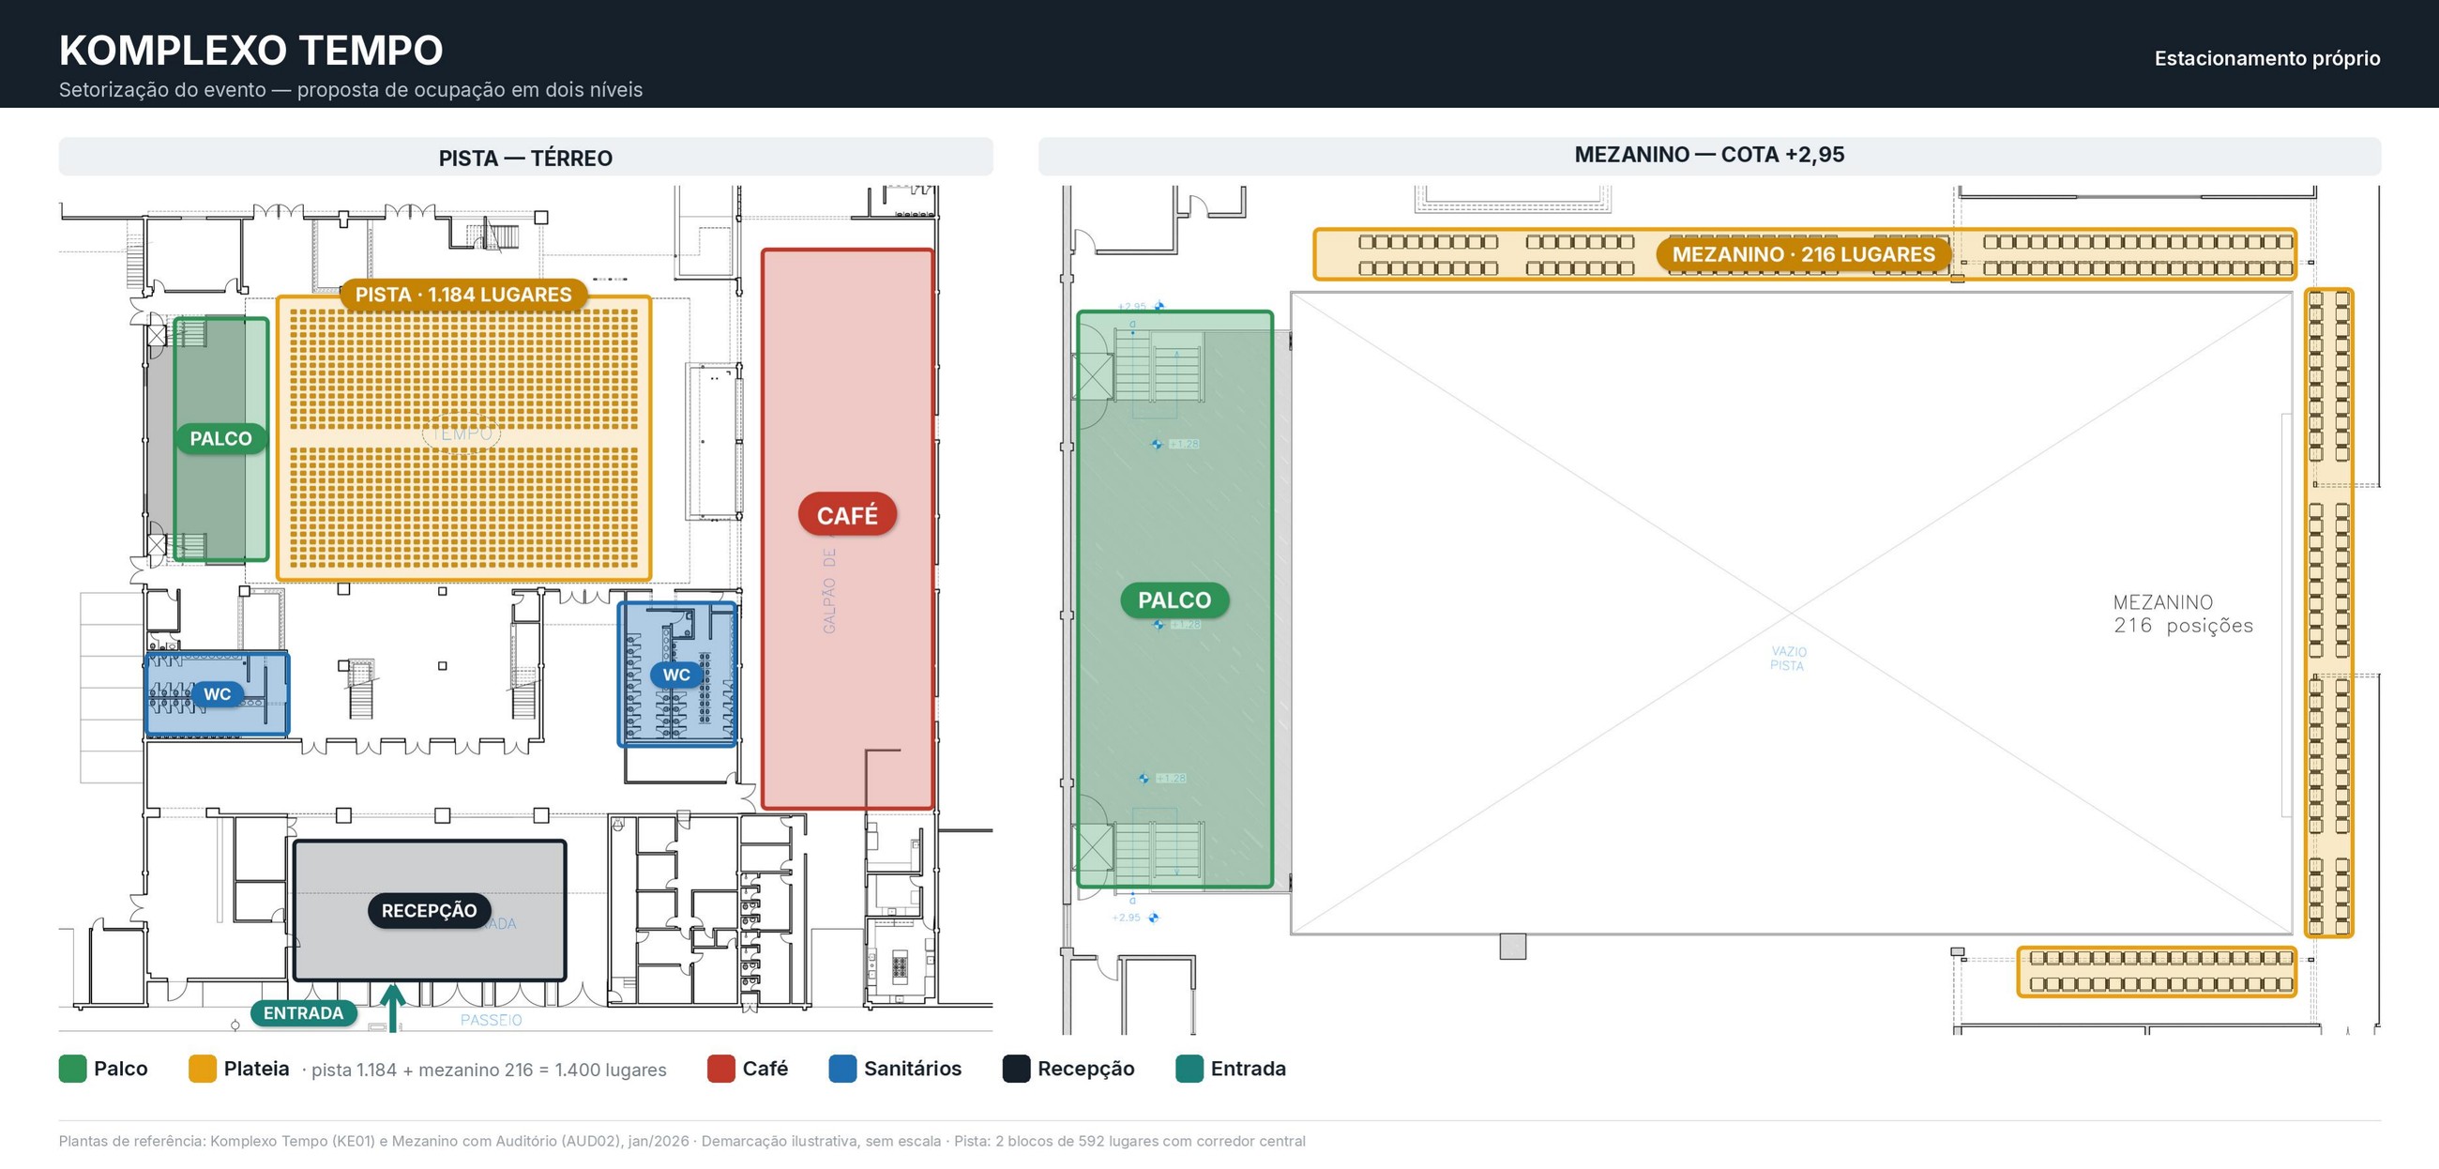
Task: Click the 'GALPÃO DE' text in café area
Action: tap(829, 590)
